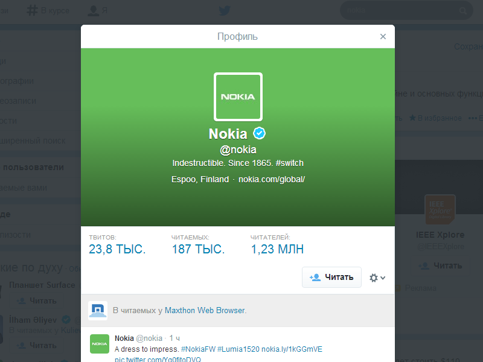This screenshot has height=362, width=483.
Task: Open the #NokiaFW hashtag
Action: coord(199,349)
